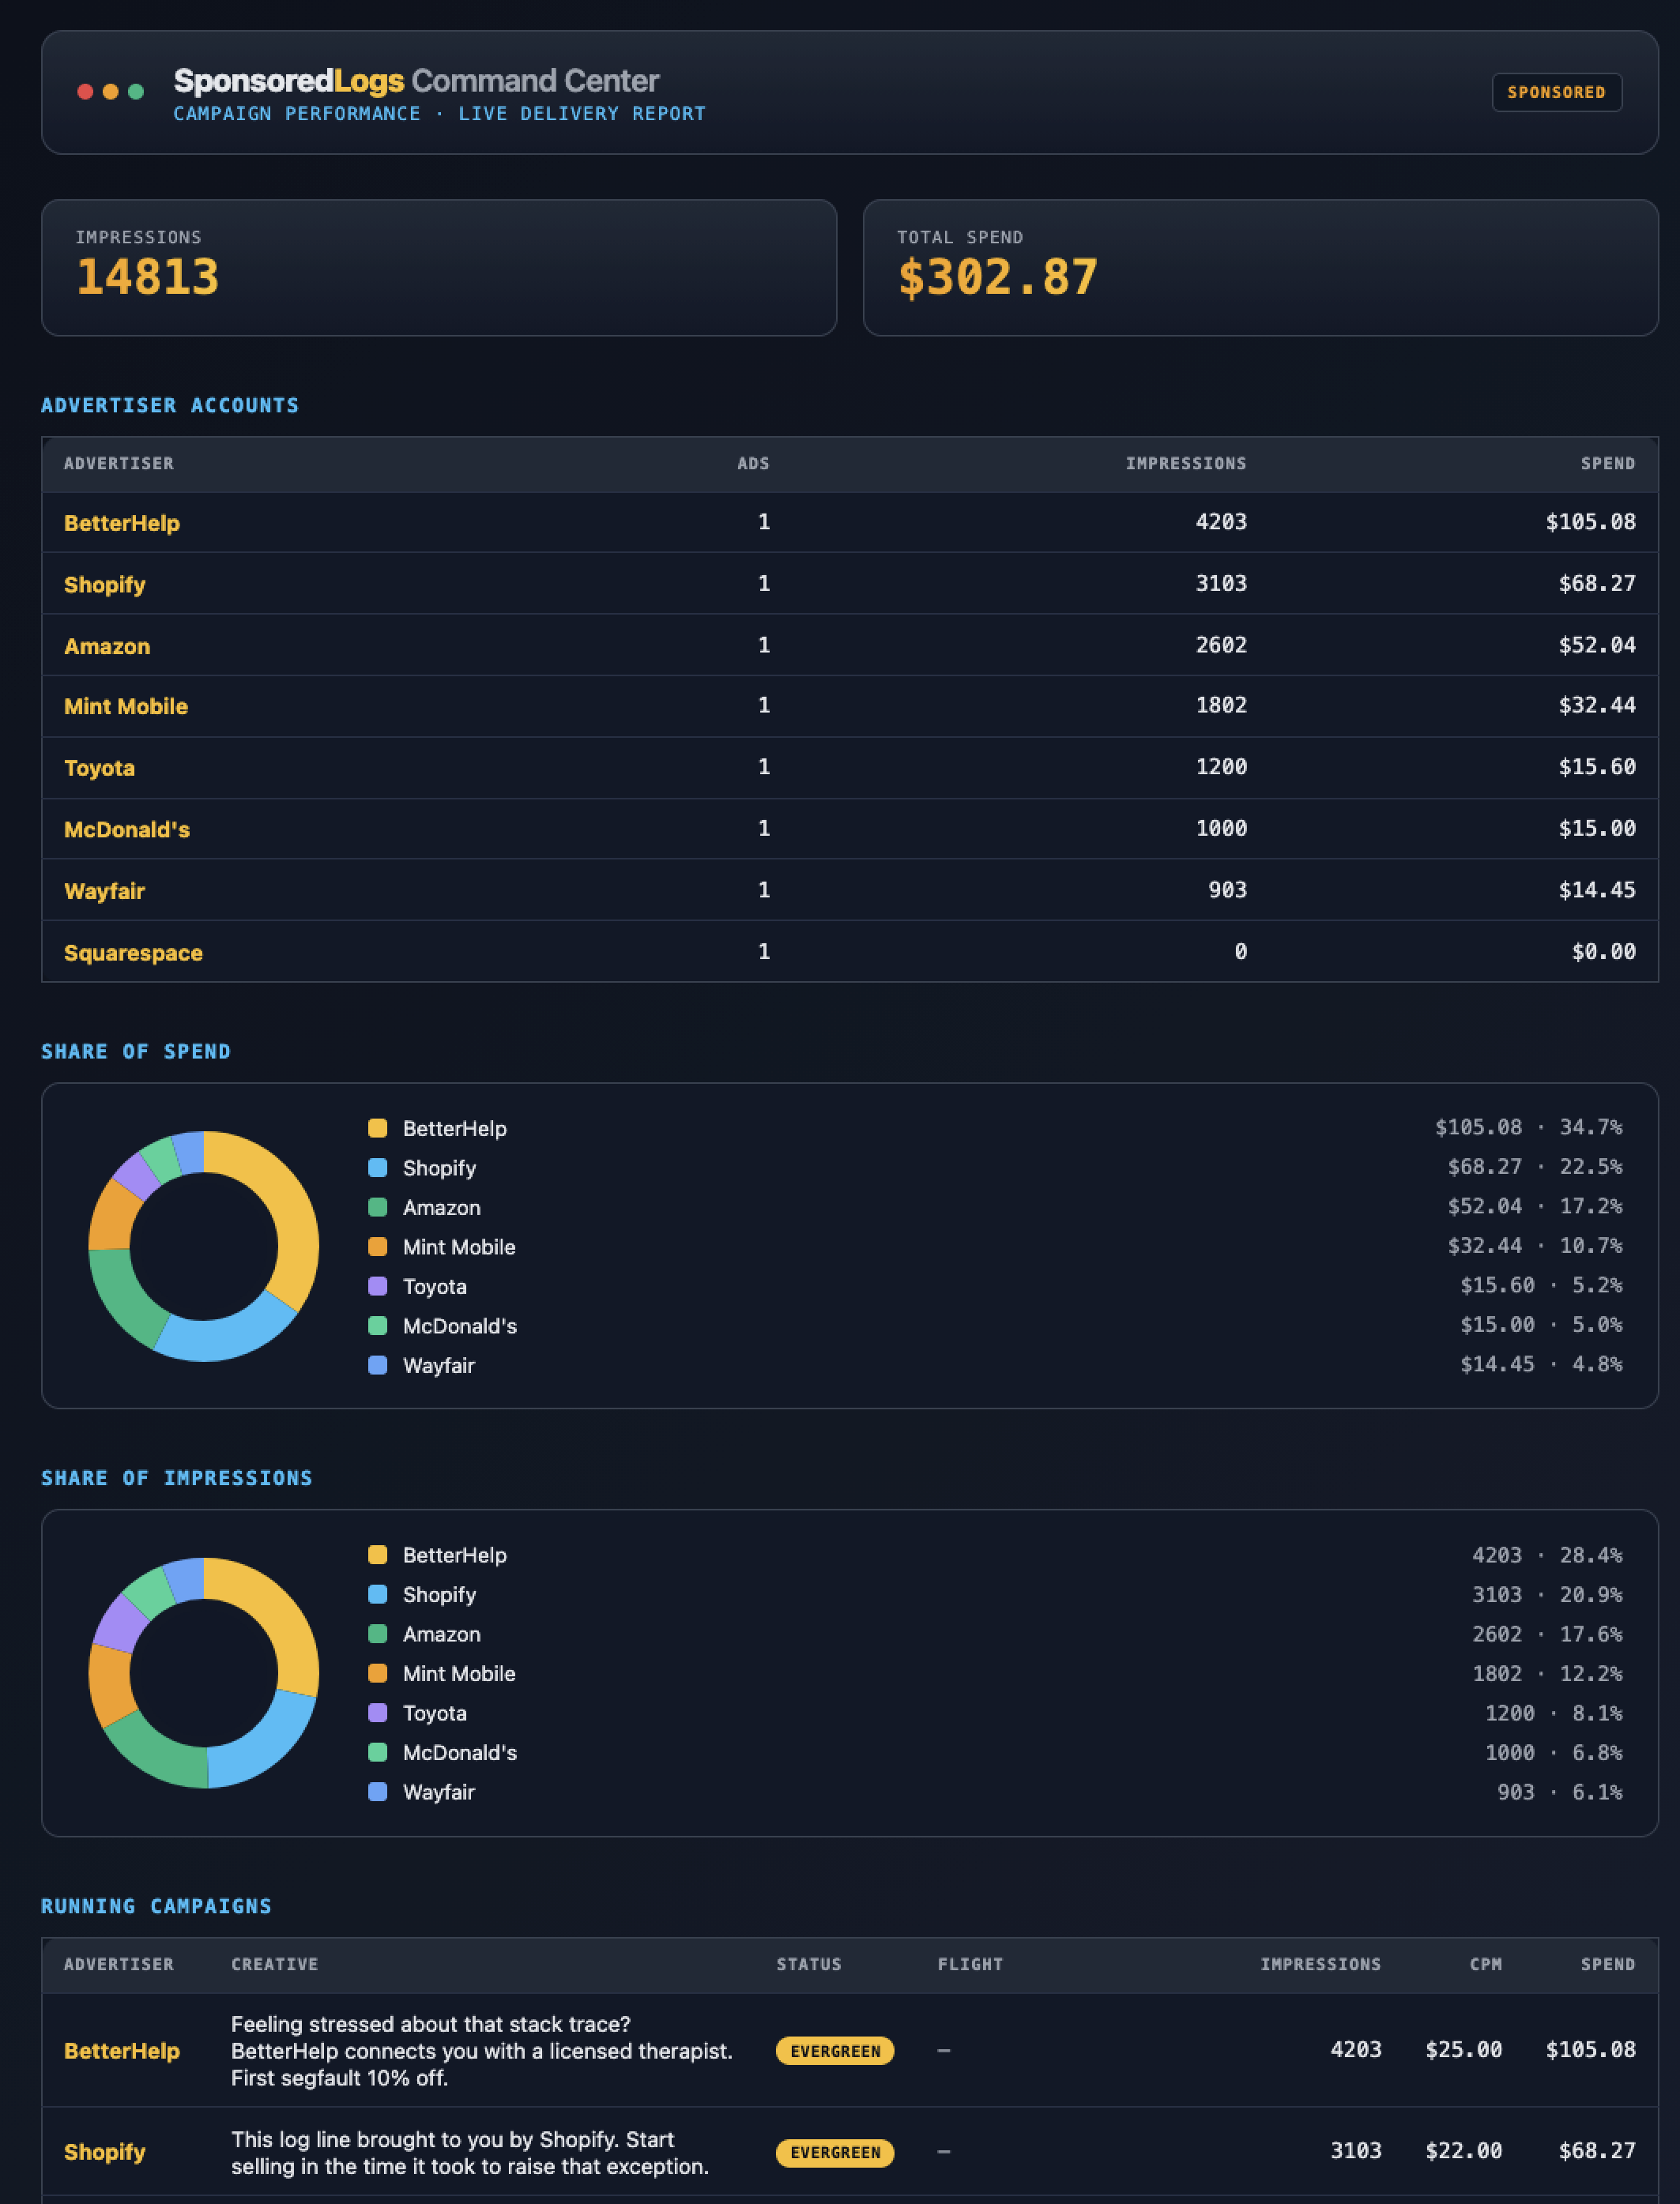Click Shopify impressions cell 3103 in accounts

[1221, 584]
